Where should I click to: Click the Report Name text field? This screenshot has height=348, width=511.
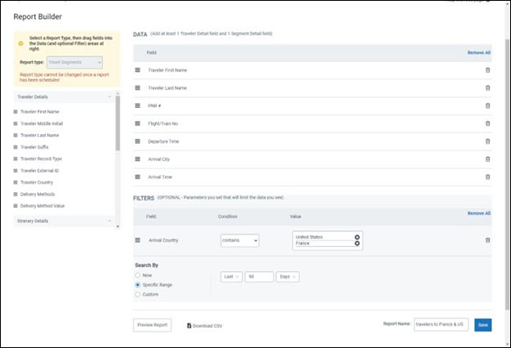tap(441, 325)
